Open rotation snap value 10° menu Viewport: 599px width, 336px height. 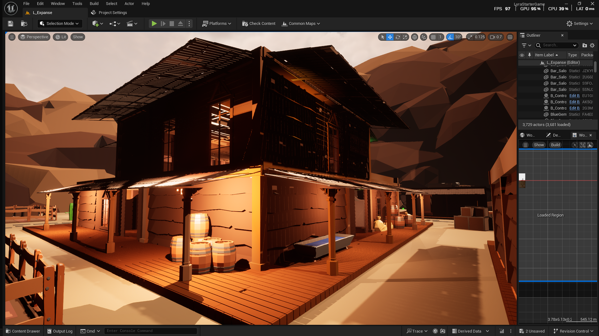point(458,37)
